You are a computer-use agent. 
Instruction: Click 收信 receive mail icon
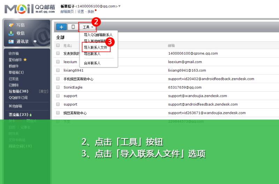pos(11,33)
